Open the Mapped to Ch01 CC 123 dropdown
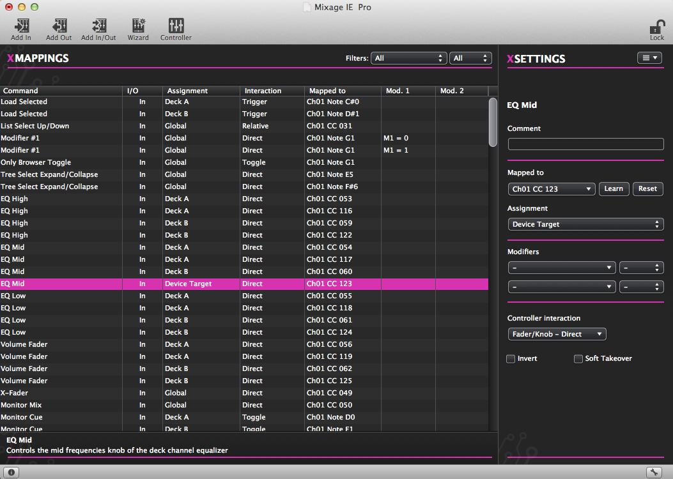The image size is (673, 479). coord(552,189)
